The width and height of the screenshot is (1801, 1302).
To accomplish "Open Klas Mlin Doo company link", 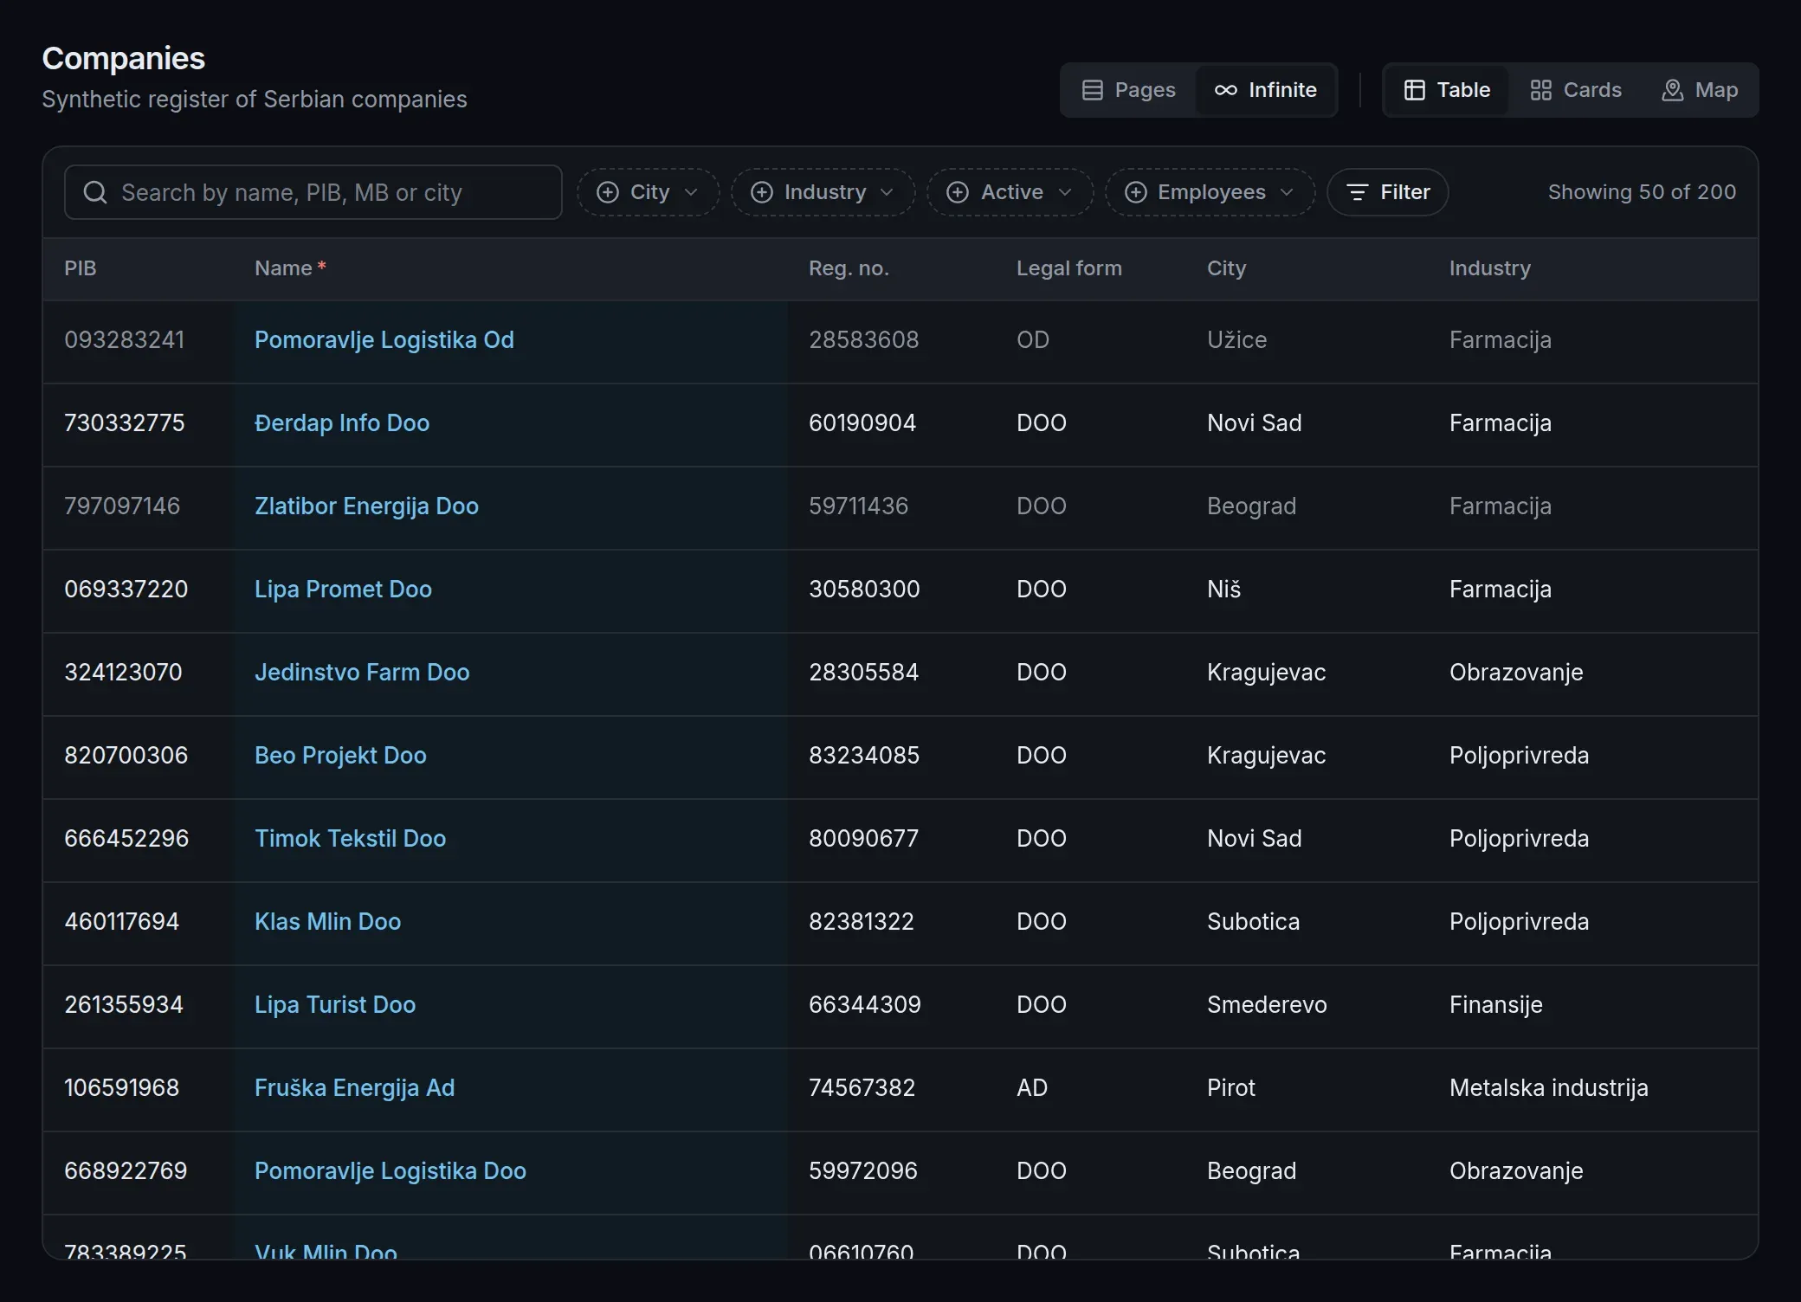I will (x=327, y=922).
